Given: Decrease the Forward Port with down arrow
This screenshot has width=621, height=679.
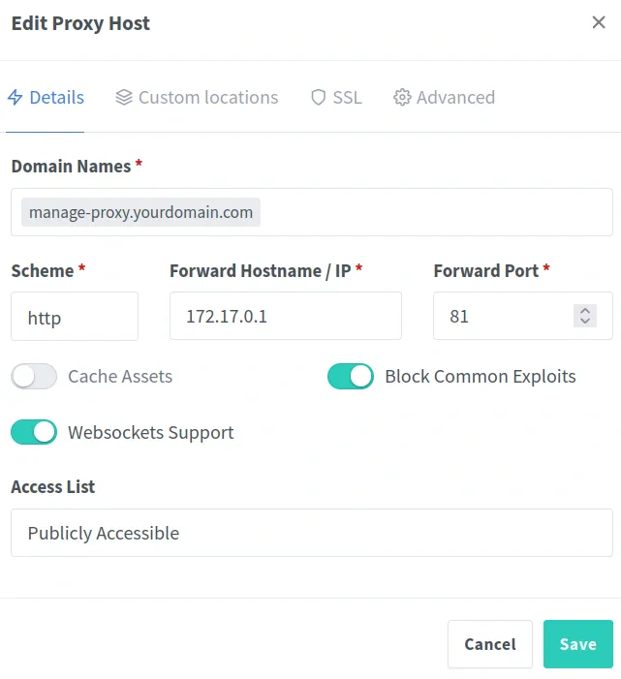Looking at the screenshot, I should pos(585,321).
